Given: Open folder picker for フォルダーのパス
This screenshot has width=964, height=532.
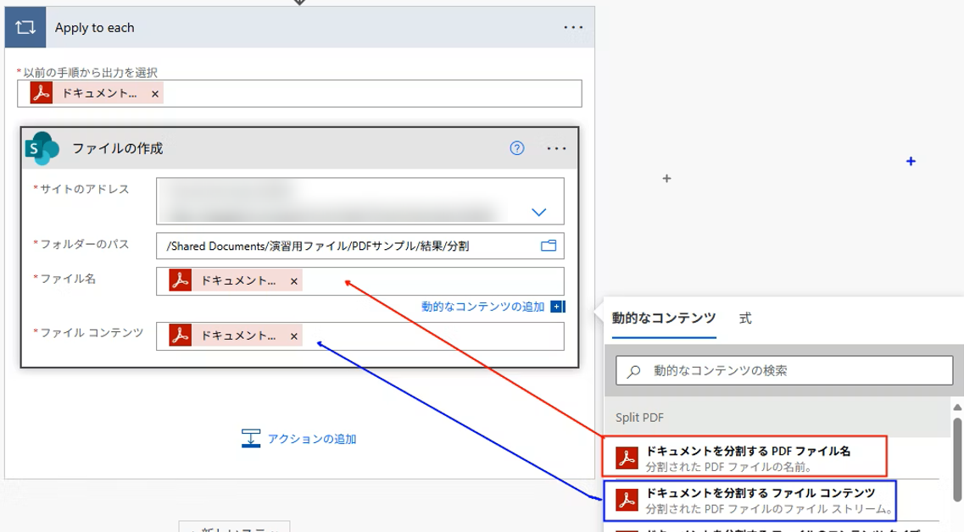Looking at the screenshot, I should pyautogui.click(x=549, y=246).
